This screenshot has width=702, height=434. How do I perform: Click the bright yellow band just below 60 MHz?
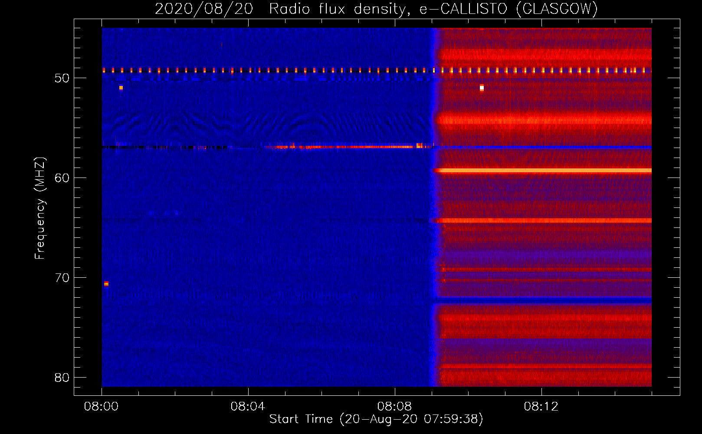click(543, 171)
